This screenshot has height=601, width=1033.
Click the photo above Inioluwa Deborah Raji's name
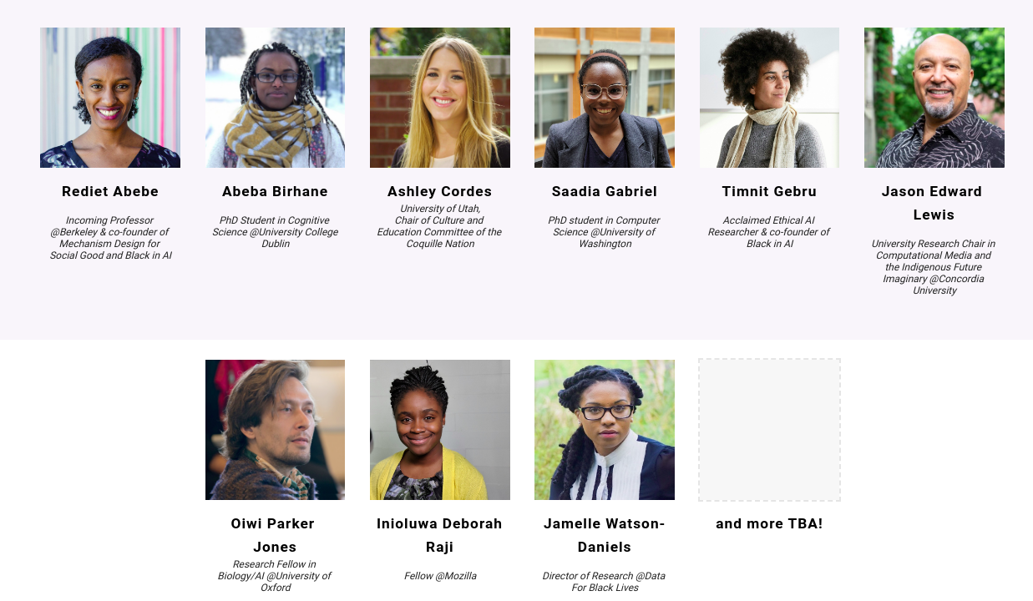click(x=440, y=430)
